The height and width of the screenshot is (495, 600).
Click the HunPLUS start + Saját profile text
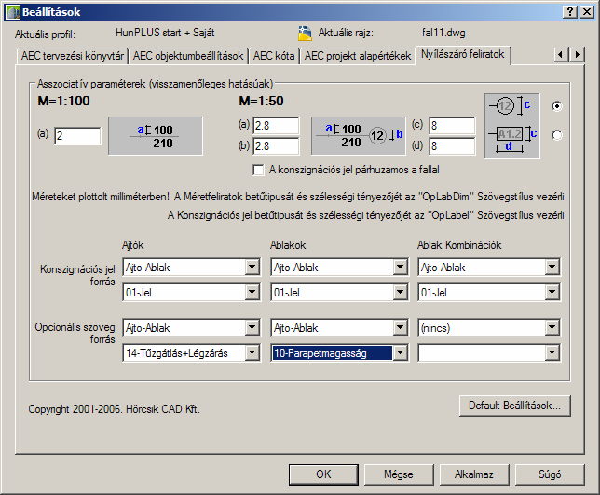pos(165,33)
